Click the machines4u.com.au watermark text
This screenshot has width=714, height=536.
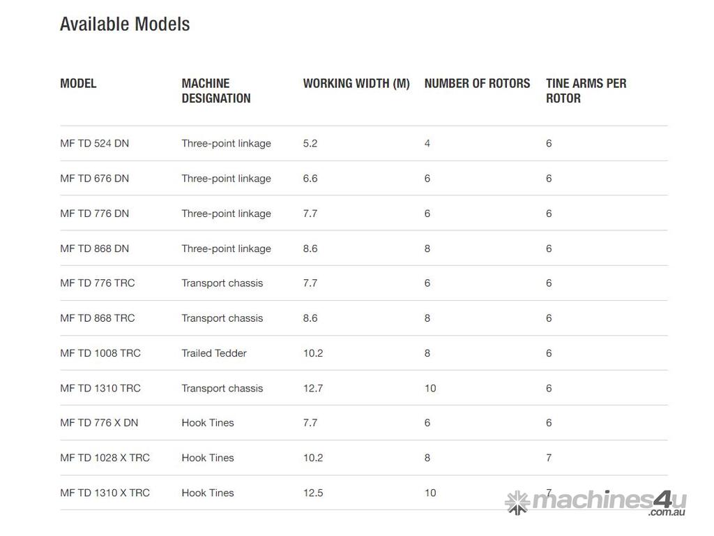click(609, 502)
